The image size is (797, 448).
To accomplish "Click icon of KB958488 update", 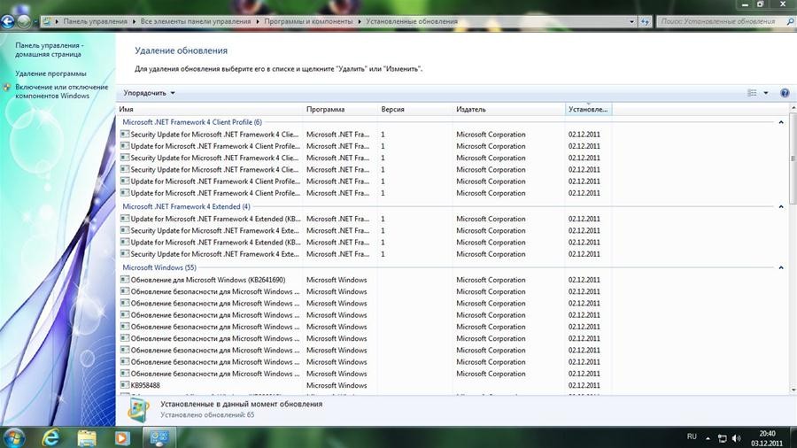I will point(125,385).
